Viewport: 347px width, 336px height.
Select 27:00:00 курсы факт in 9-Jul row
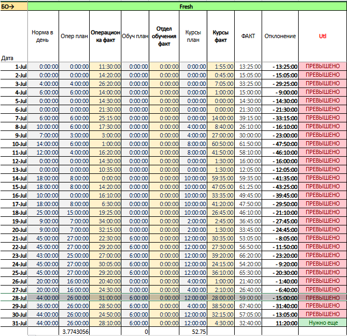[221, 135]
